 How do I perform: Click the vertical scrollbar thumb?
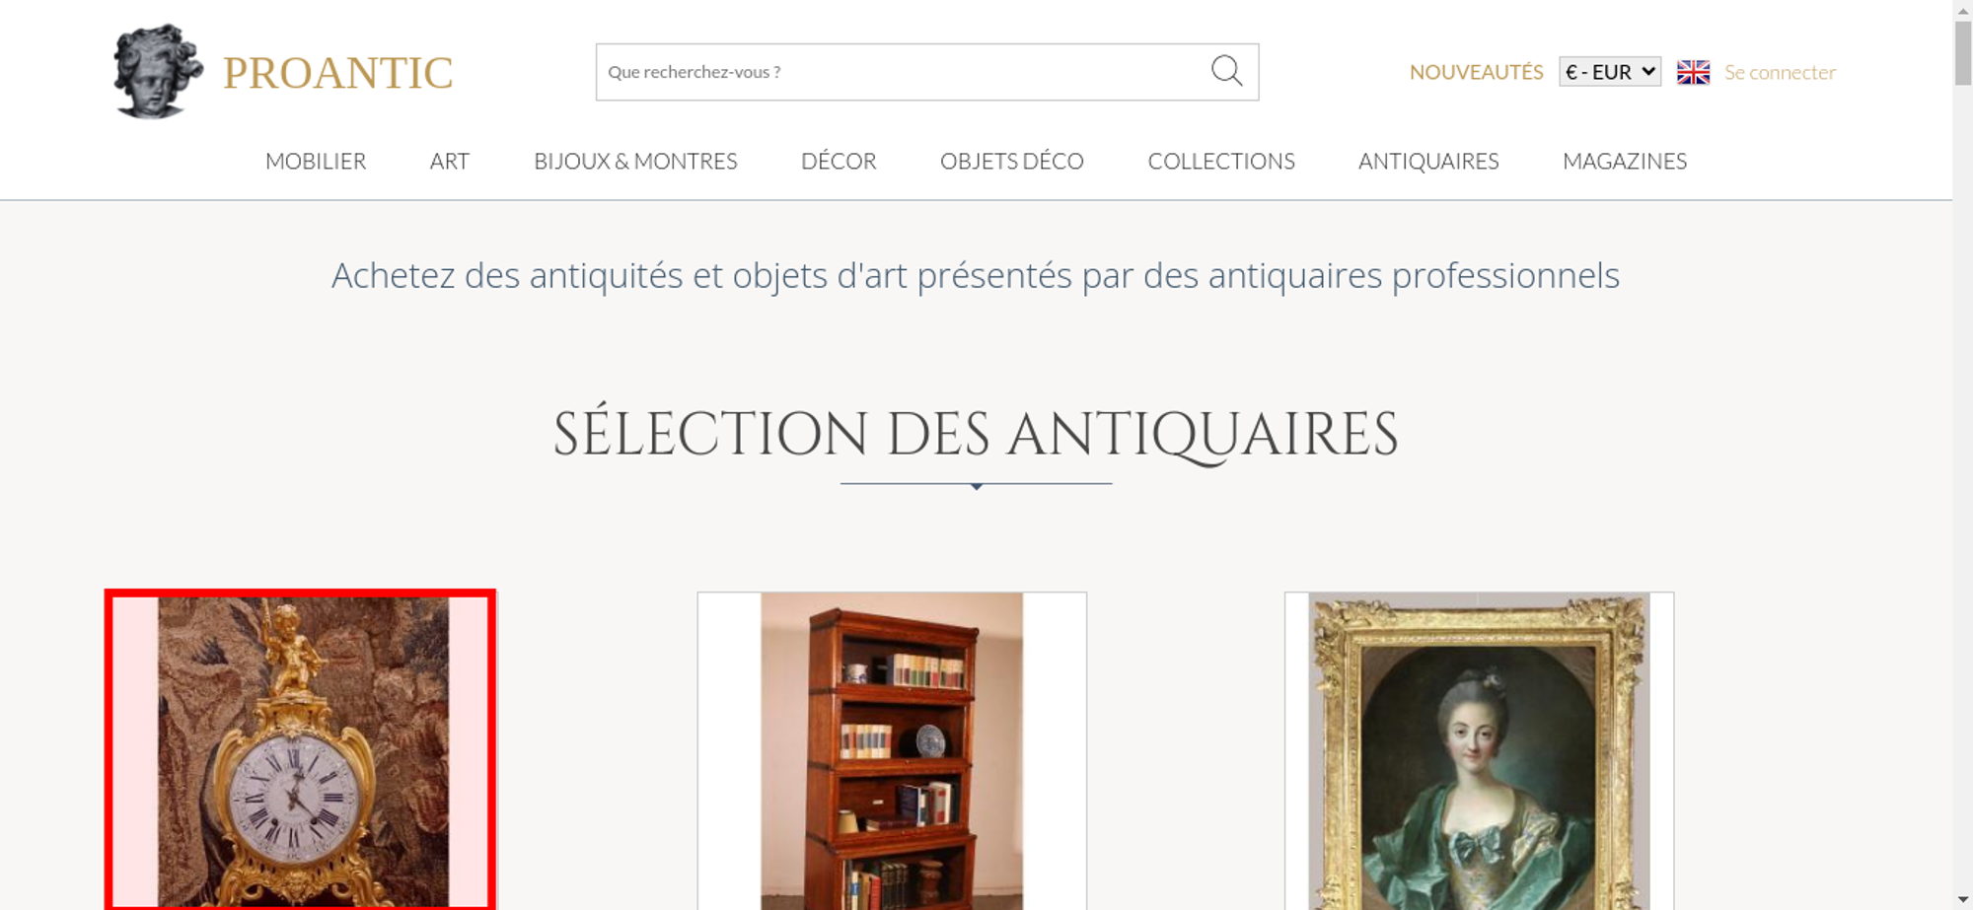click(x=1963, y=52)
